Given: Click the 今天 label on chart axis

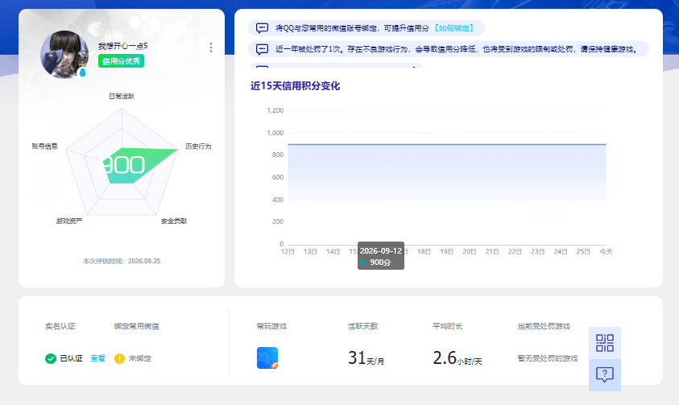Looking at the screenshot, I should coord(606,251).
